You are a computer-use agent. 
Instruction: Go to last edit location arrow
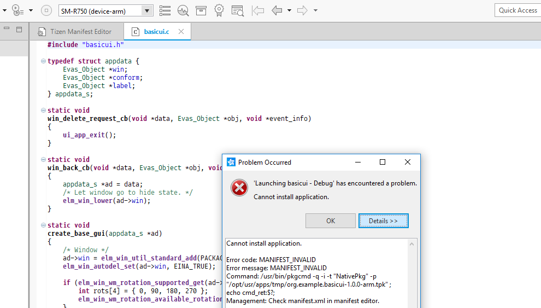click(258, 10)
